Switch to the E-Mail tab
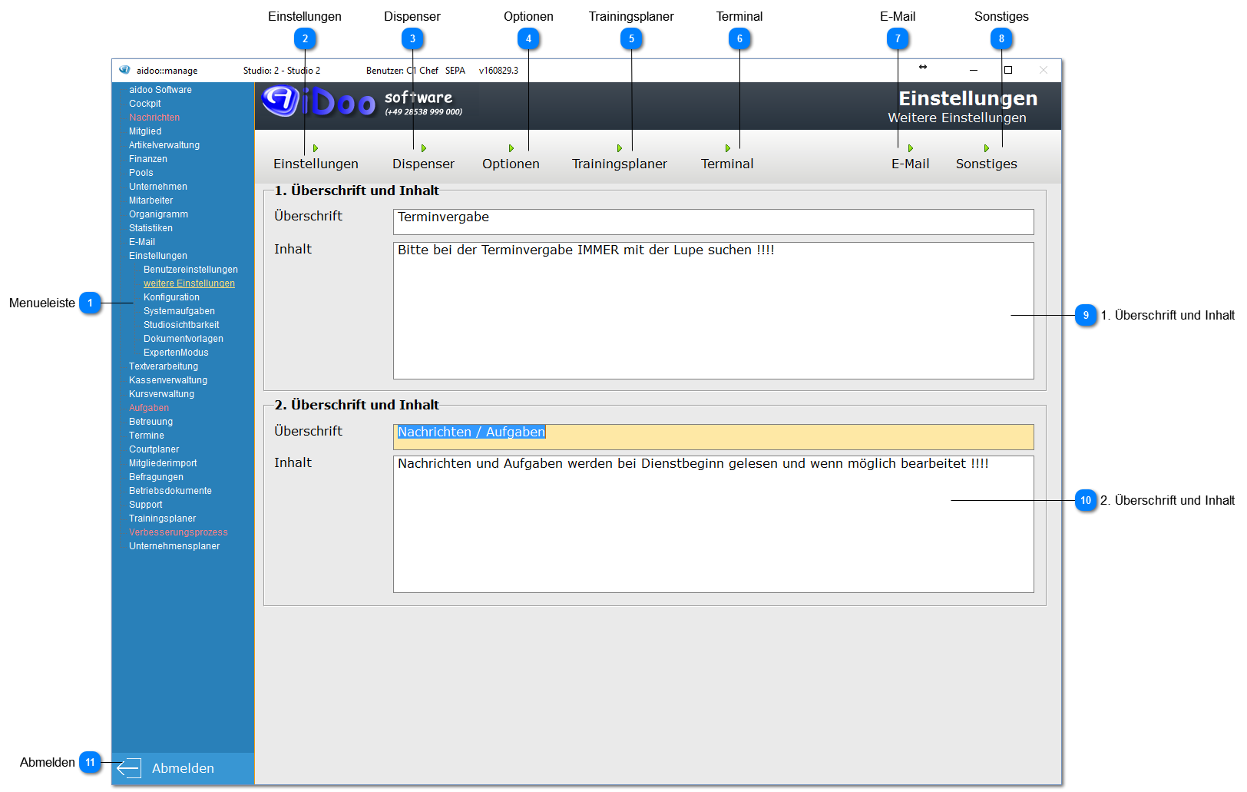The height and width of the screenshot is (792, 1247). point(911,164)
